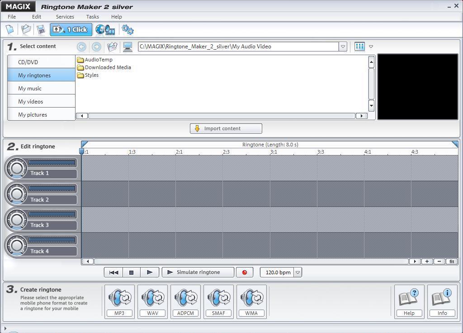Image resolution: width=463 pixels, height=333 pixels.
Task: Expand the view options arrow
Action: tap(371, 46)
